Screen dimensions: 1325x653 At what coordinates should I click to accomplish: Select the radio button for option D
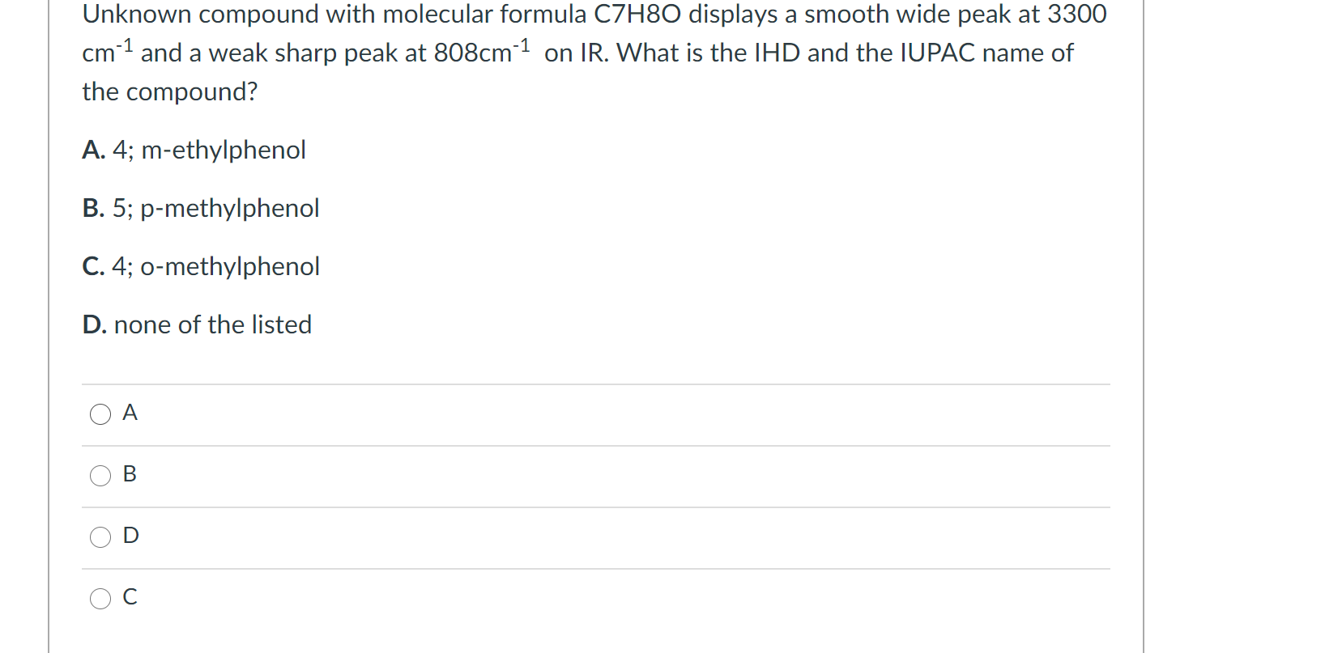[x=99, y=536]
